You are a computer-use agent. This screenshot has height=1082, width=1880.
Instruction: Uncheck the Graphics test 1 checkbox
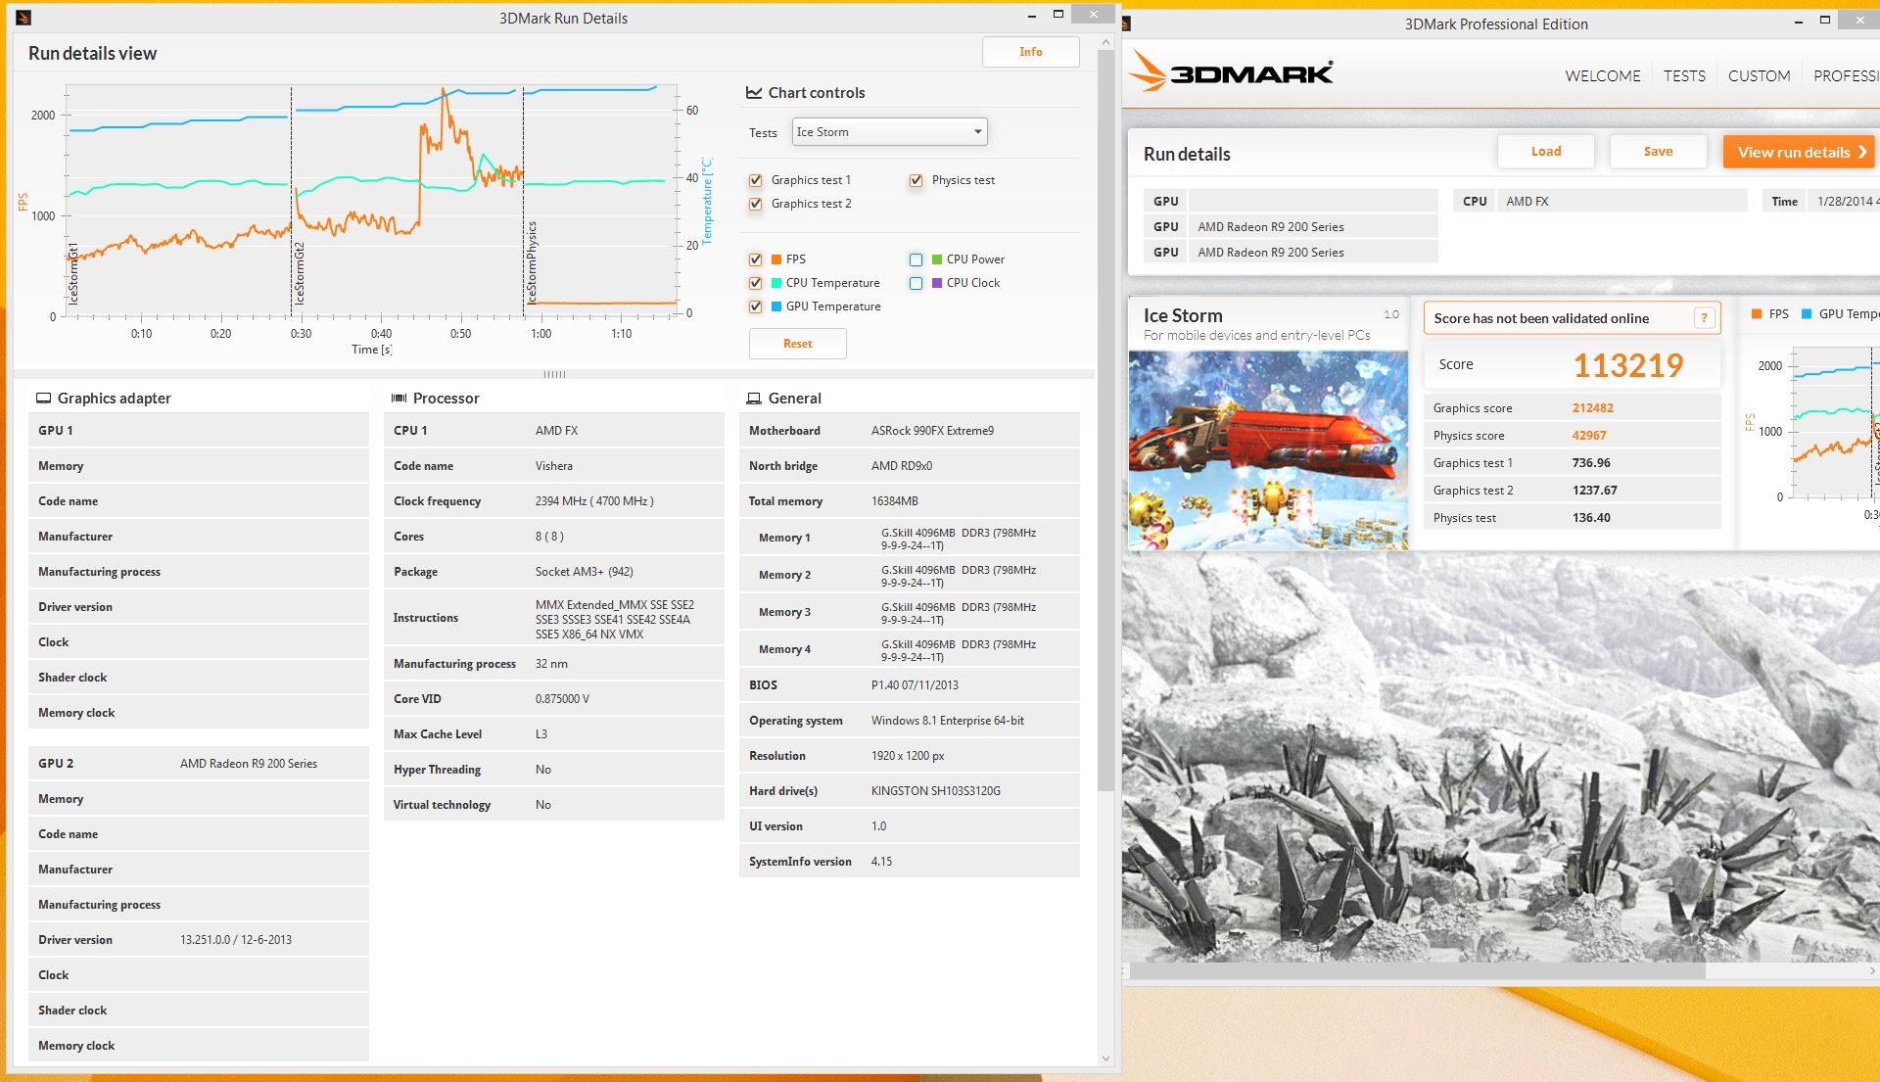click(756, 180)
